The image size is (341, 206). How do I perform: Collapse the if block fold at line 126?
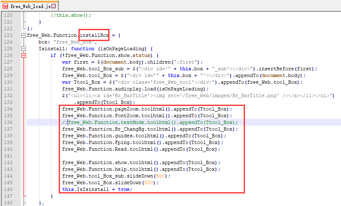coord(23,55)
